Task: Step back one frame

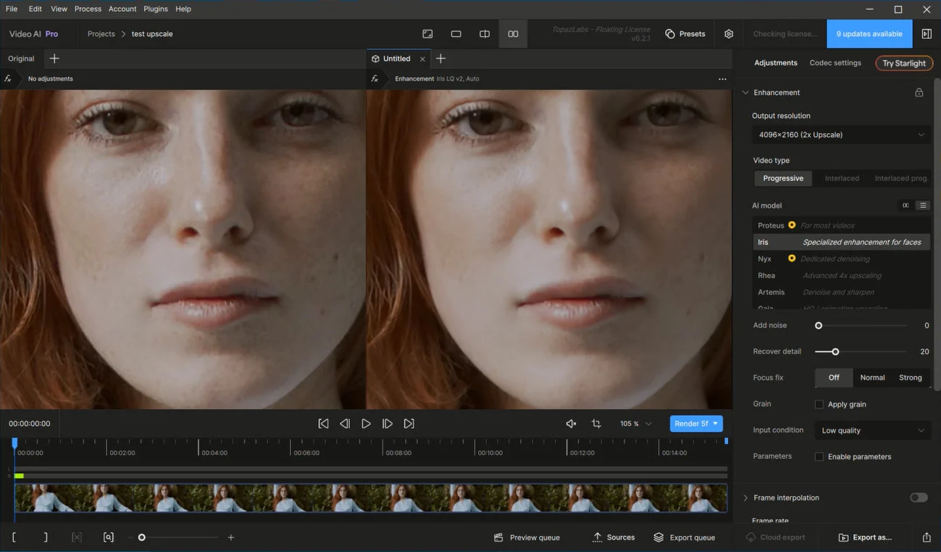Action: 345,424
